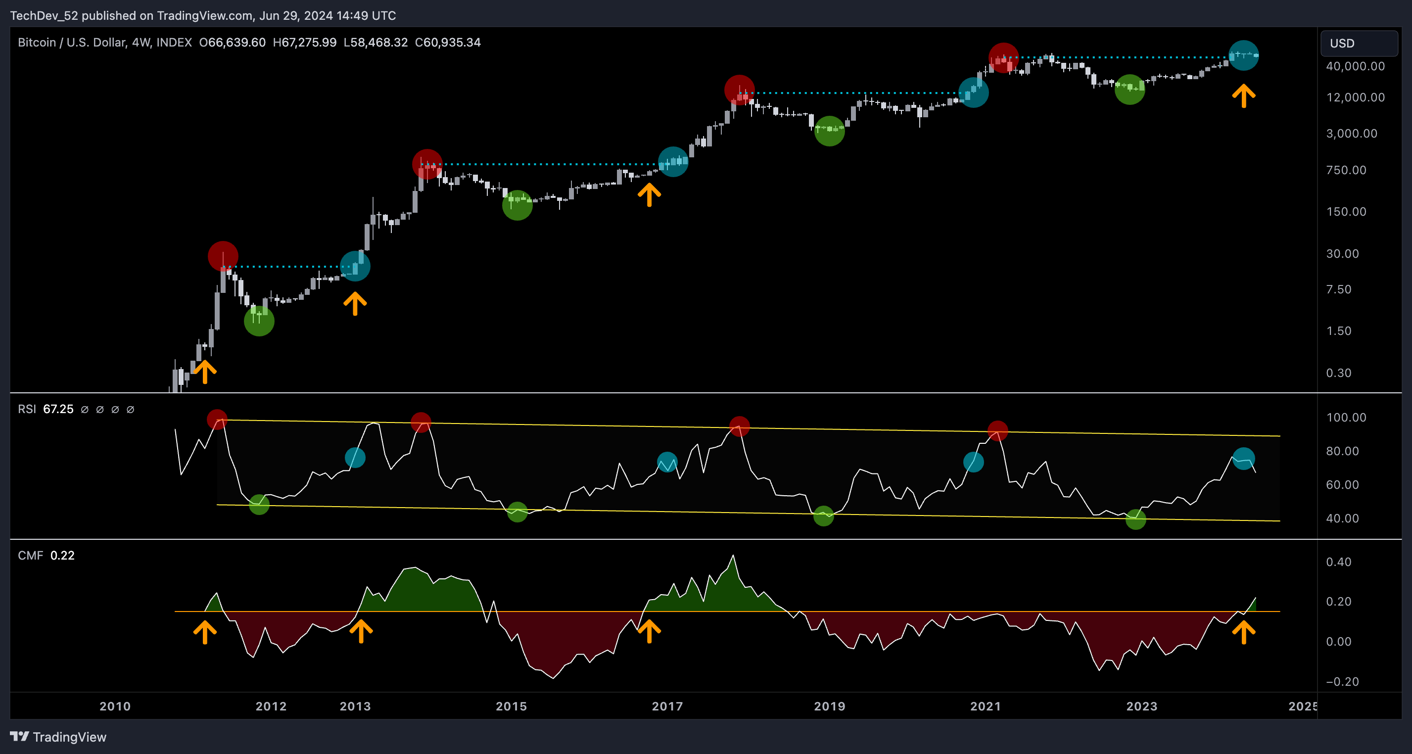Click the 0.30 price axis label

[1339, 373]
